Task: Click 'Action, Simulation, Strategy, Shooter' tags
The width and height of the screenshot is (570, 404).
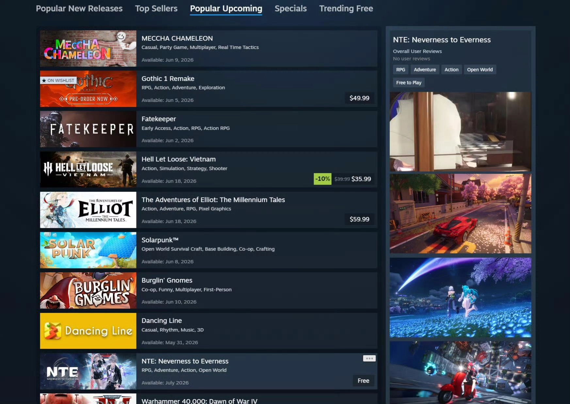Action: tap(184, 169)
